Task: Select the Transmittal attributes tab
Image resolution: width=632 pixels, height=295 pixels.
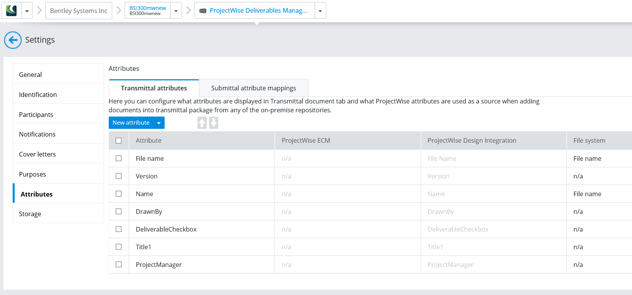Action: coord(154,88)
